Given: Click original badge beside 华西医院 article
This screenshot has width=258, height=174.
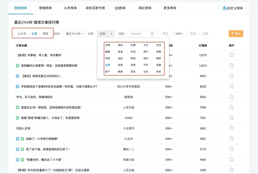Looking at the screenshot, I should [17, 86].
